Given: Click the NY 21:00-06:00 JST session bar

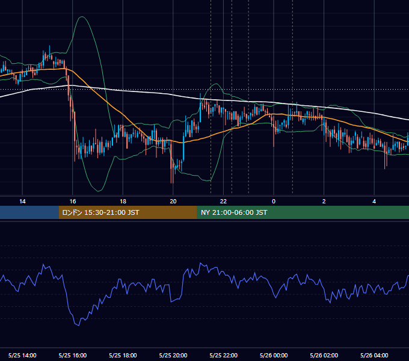Looking at the screenshot, I should click(x=303, y=212).
